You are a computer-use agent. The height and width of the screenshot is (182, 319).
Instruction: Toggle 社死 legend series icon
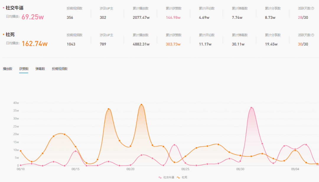[x=178, y=177]
